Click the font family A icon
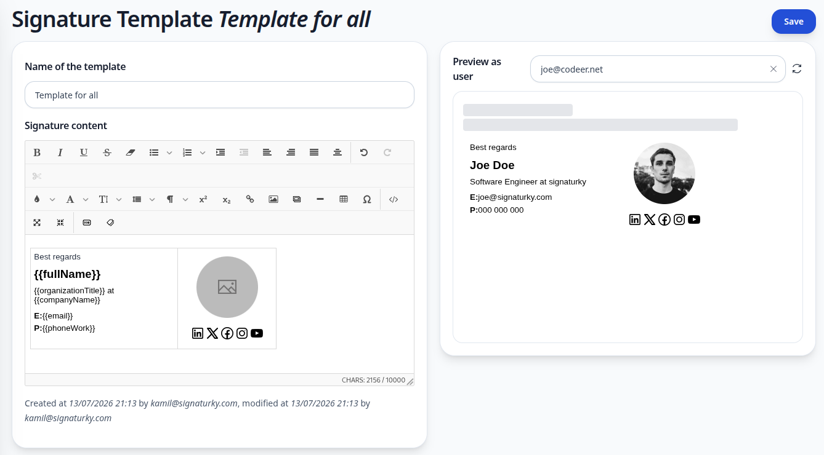 [x=70, y=199]
